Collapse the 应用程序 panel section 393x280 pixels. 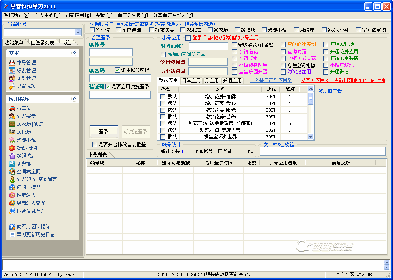tap(74, 99)
